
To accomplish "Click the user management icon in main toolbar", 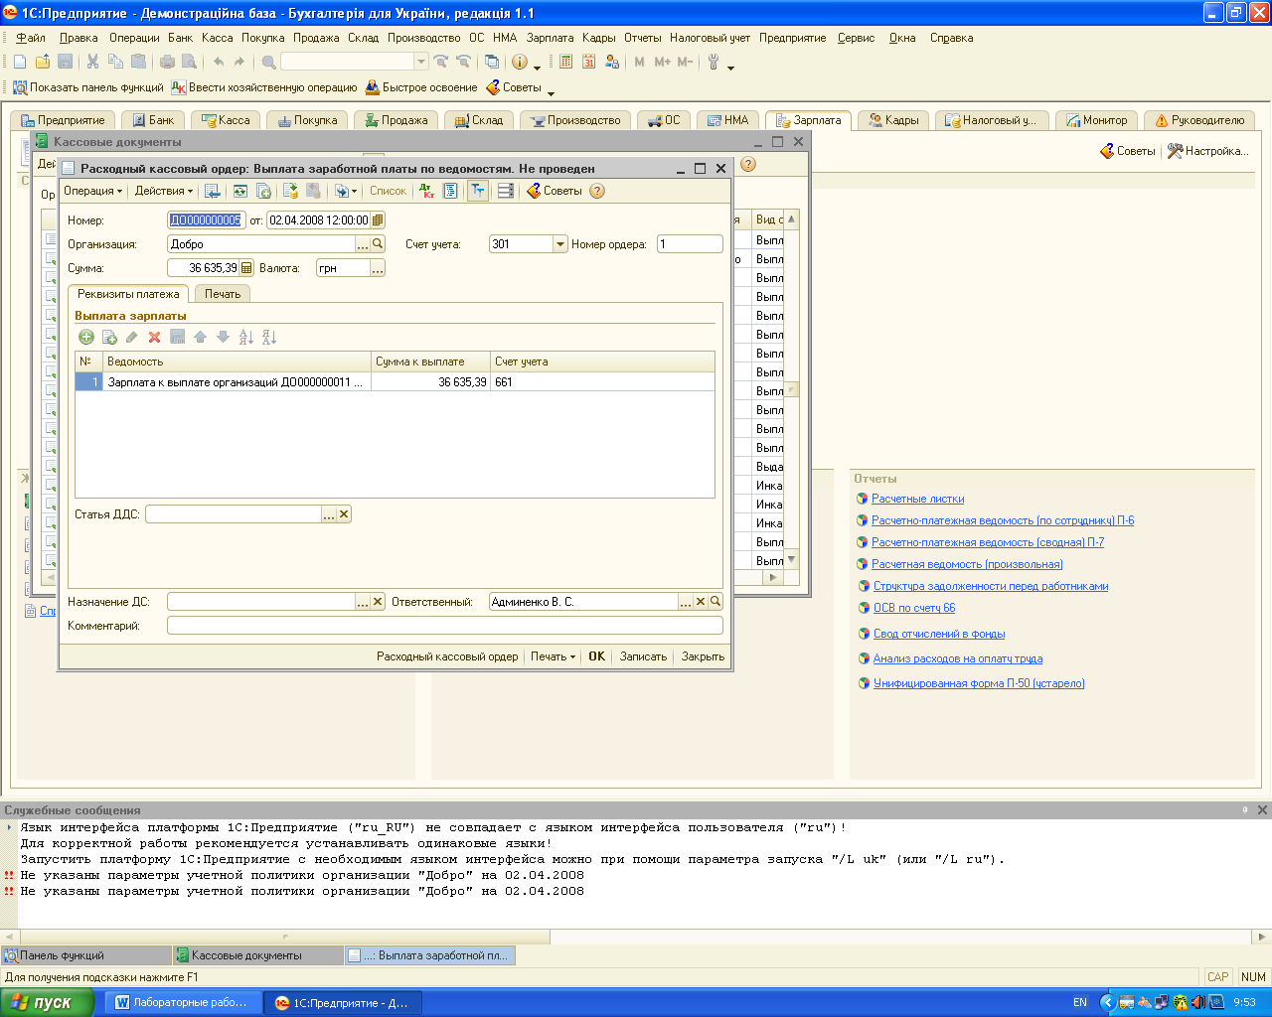I will coord(612,62).
